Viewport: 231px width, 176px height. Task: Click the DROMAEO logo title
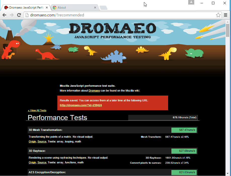(113, 28)
